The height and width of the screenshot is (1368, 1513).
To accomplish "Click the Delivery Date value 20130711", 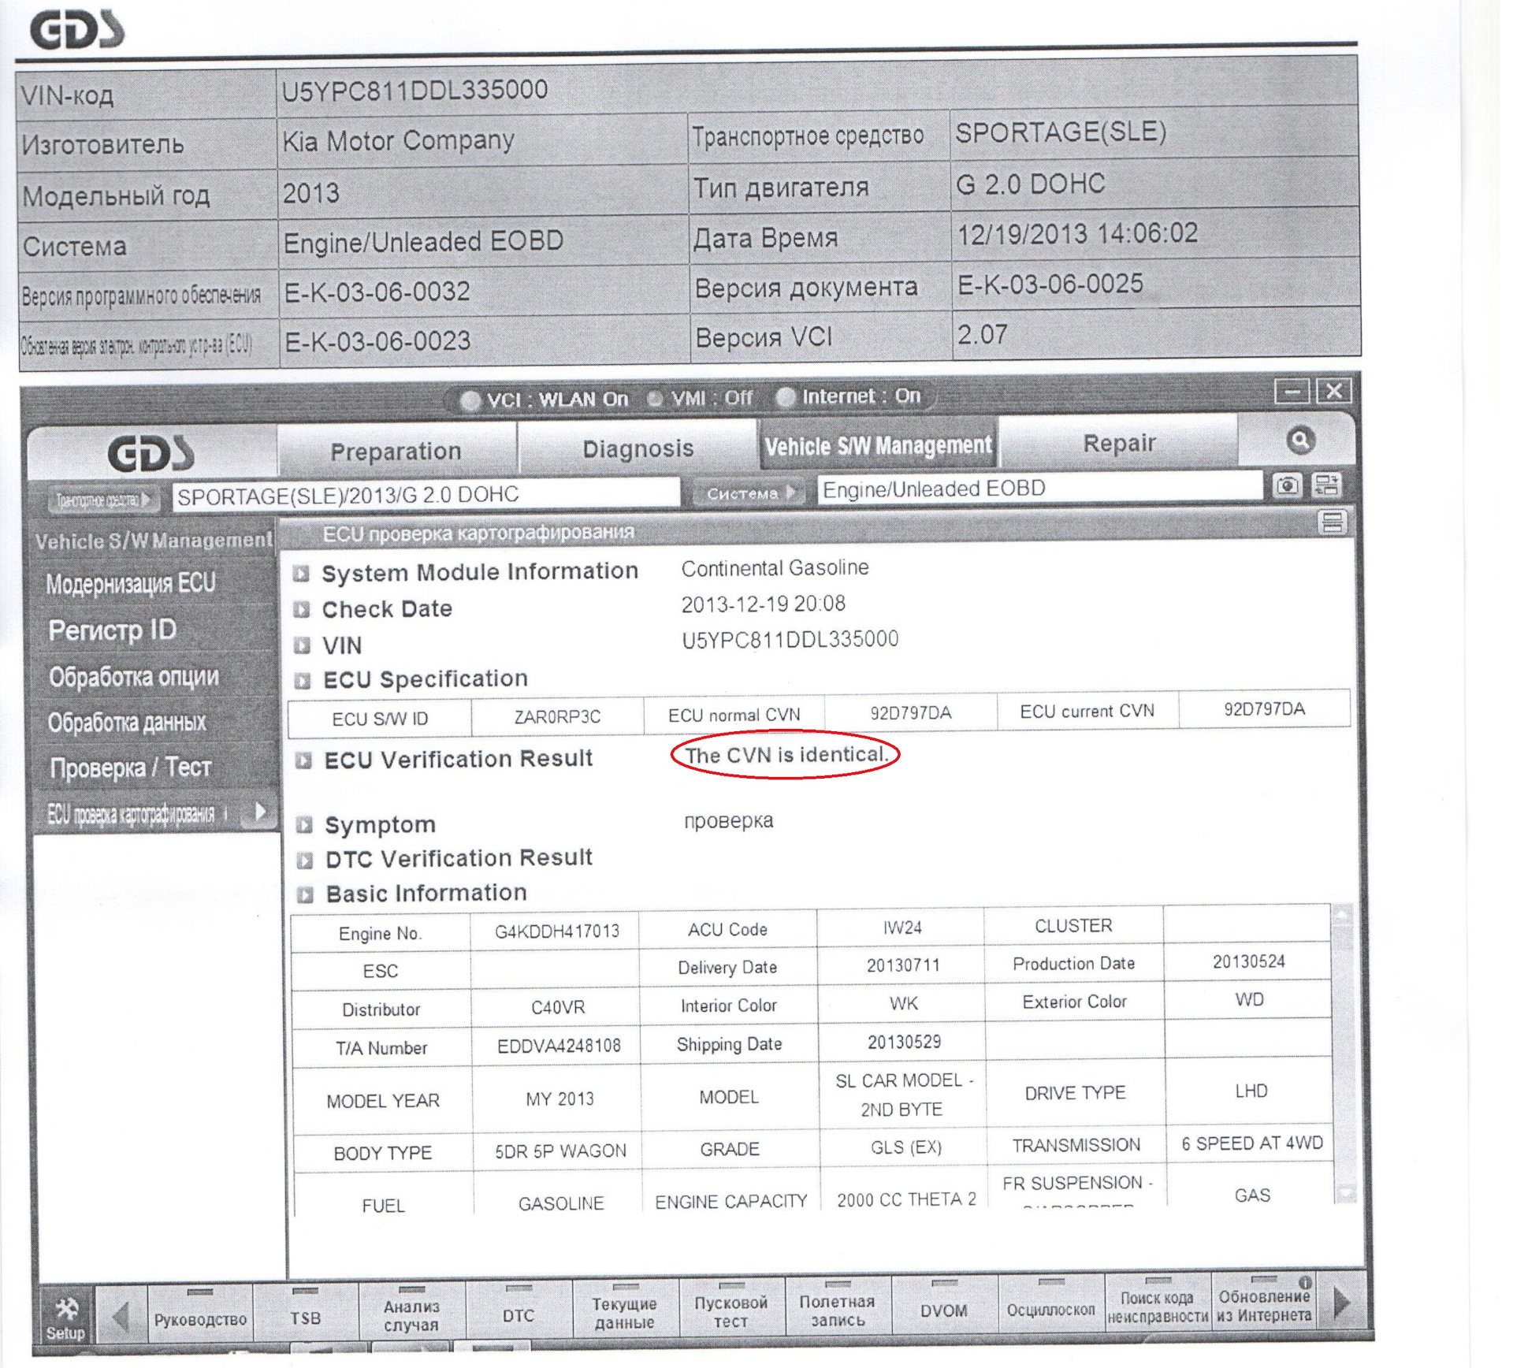I will 903,965.
